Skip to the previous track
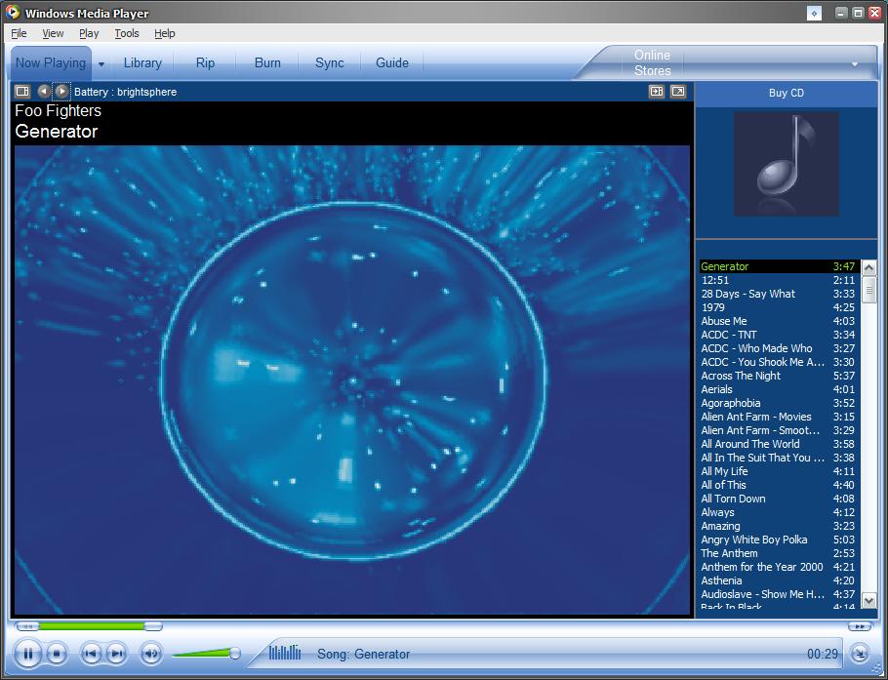Image resolution: width=888 pixels, height=680 pixels. pos(91,654)
